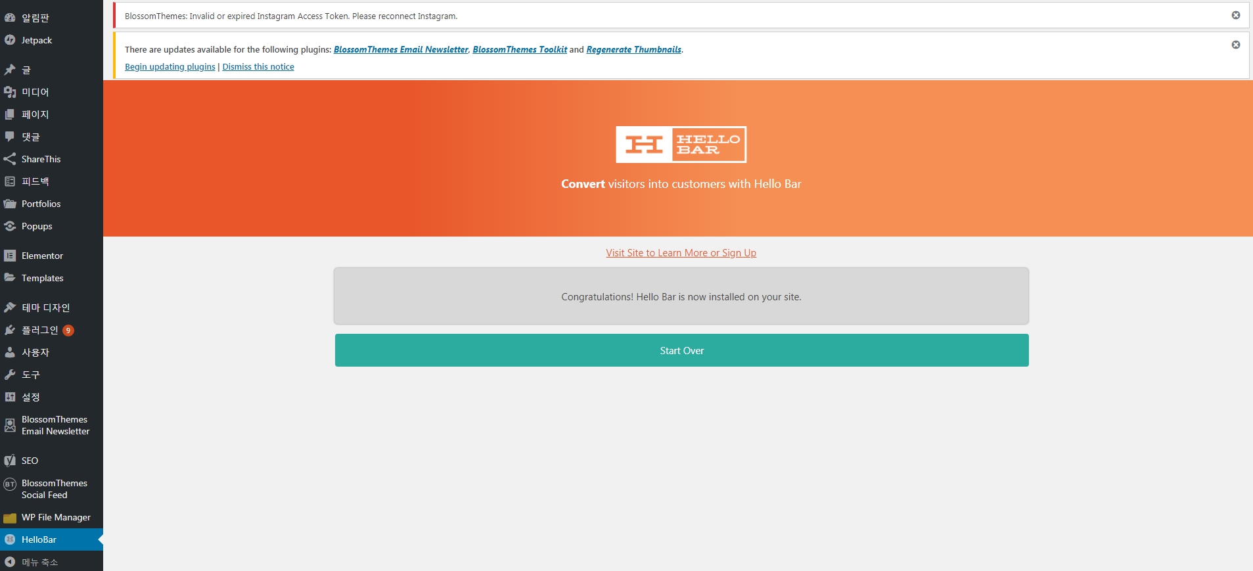This screenshot has width=1253, height=571.
Task: Click the pushpin icon for posts (글)
Action: coord(10,70)
